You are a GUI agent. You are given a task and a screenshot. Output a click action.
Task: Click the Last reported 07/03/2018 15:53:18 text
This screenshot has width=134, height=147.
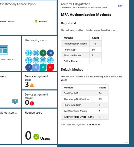pyautogui.click(x=79, y=124)
